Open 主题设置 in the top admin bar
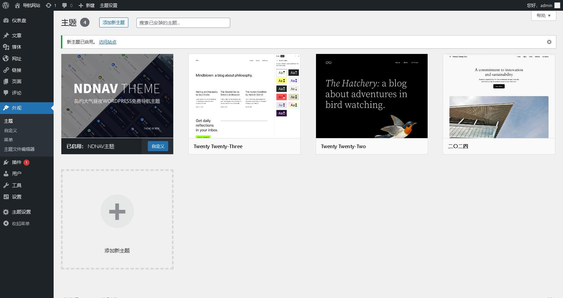Viewport: 563px width, 298px height. (109, 5)
